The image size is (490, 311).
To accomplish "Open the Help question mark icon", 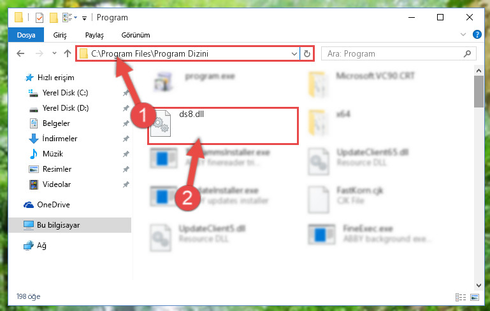I will tap(477, 34).
